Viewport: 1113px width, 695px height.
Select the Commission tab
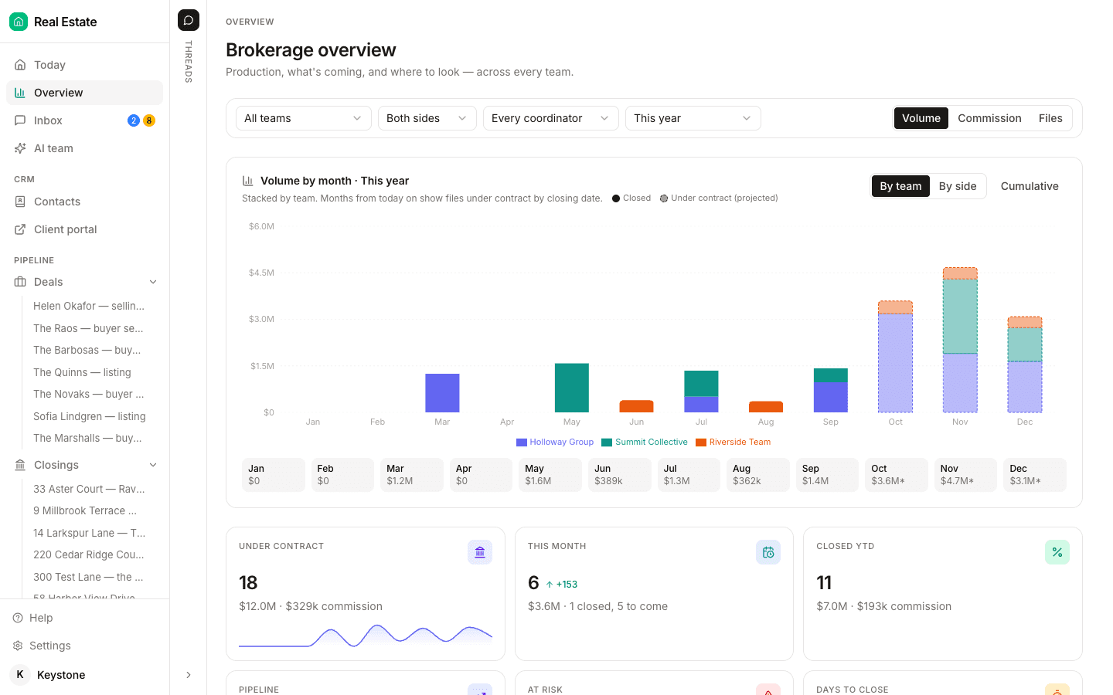pyautogui.click(x=989, y=118)
